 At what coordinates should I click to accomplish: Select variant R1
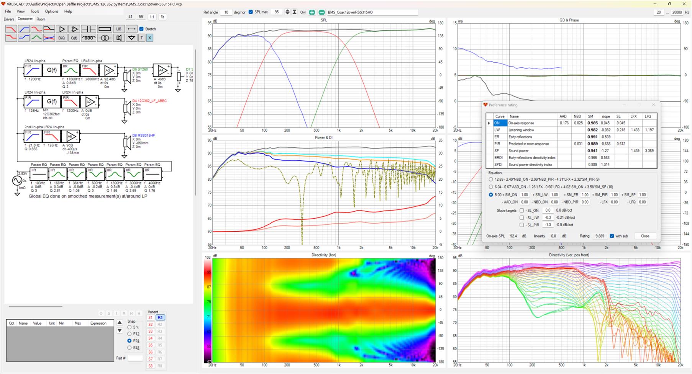click(160, 318)
